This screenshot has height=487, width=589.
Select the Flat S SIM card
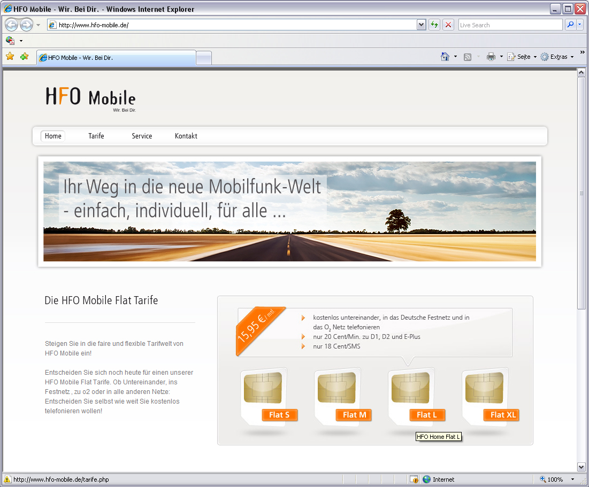268,396
